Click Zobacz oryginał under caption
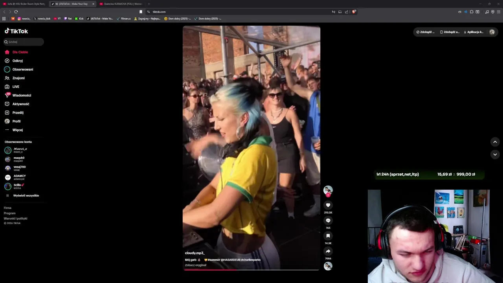Image resolution: width=503 pixels, height=283 pixels. tap(195, 265)
